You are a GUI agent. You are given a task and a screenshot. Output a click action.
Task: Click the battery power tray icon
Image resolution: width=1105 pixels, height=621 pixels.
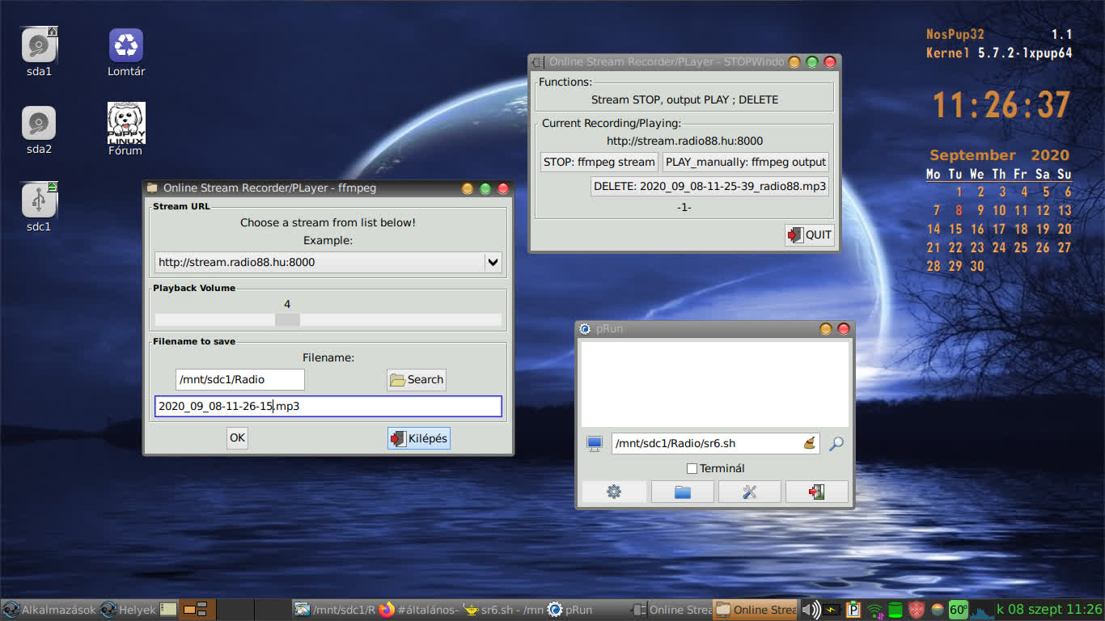pyautogui.click(x=832, y=610)
